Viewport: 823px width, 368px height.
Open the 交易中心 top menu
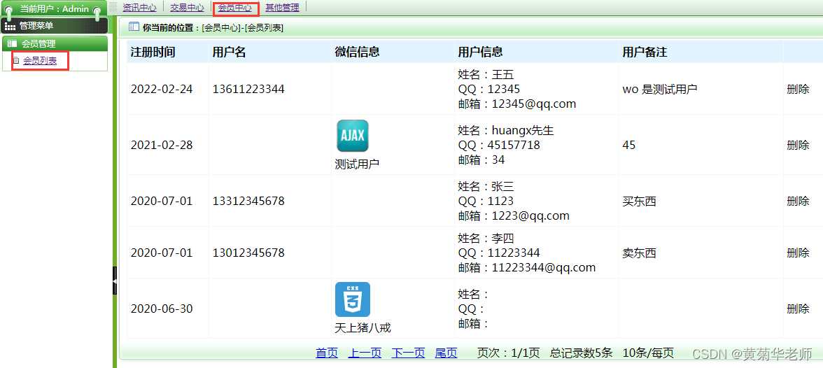(x=187, y=8)
